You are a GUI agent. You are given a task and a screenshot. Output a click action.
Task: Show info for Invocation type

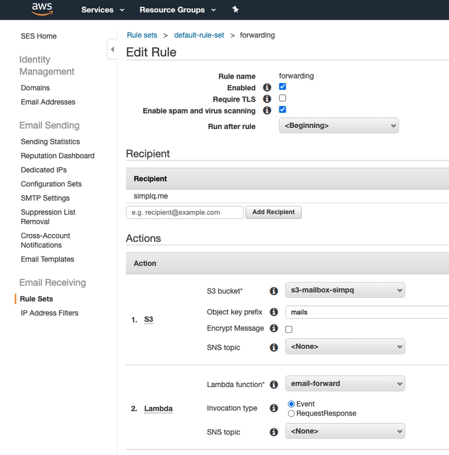coord(274,408)
